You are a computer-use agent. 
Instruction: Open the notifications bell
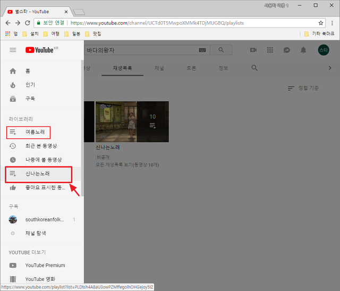(x=303, y=50)
